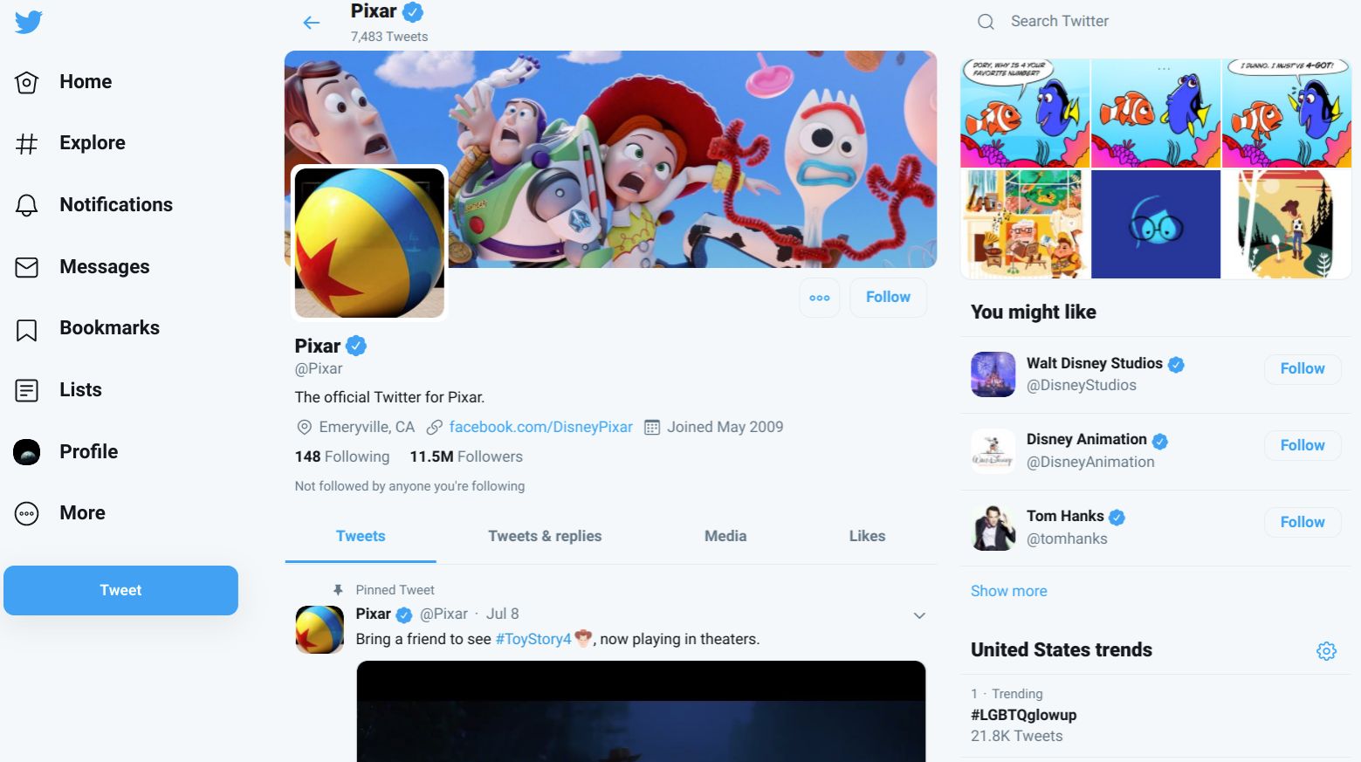Open Disney Animation avatar

[993, 451]
